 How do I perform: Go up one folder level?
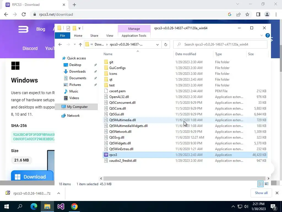pos(80,44)
